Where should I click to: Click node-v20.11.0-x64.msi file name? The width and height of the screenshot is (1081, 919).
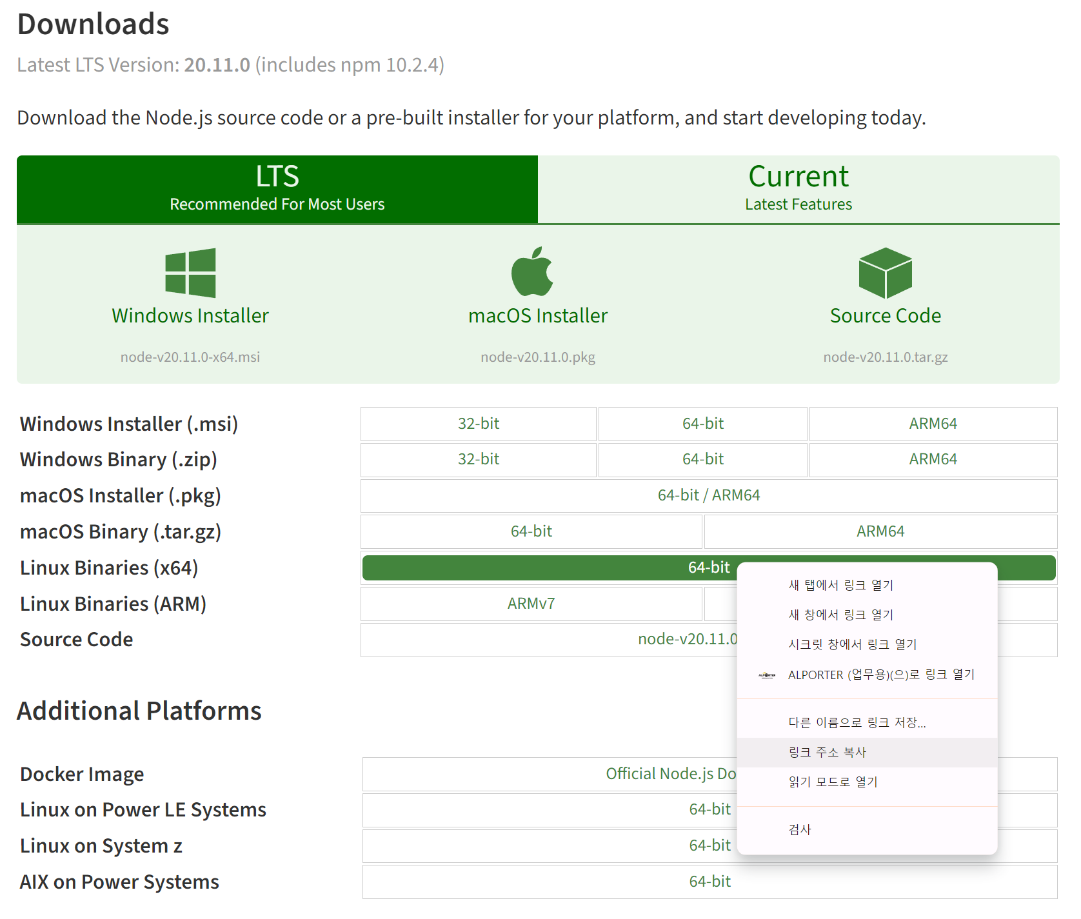point(190,357)
